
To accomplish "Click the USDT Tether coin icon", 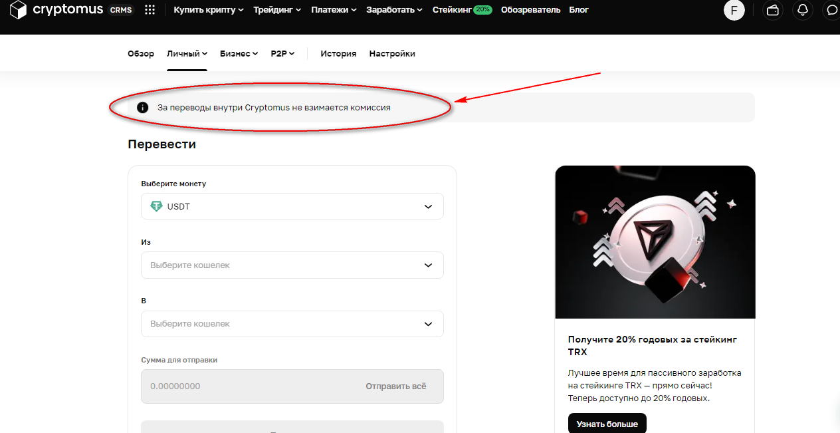I will 156,206.
